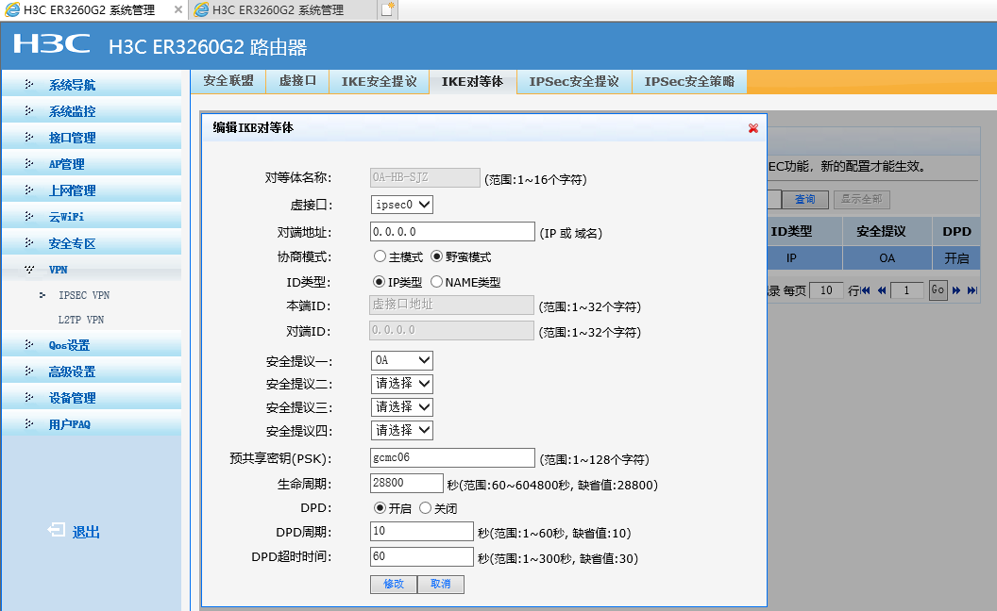Click the 安全提议 column header
The image size is (997, 611).
887,231
